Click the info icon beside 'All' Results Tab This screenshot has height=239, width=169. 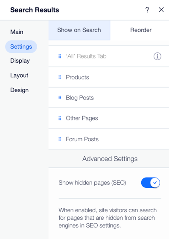coord(157,56)
